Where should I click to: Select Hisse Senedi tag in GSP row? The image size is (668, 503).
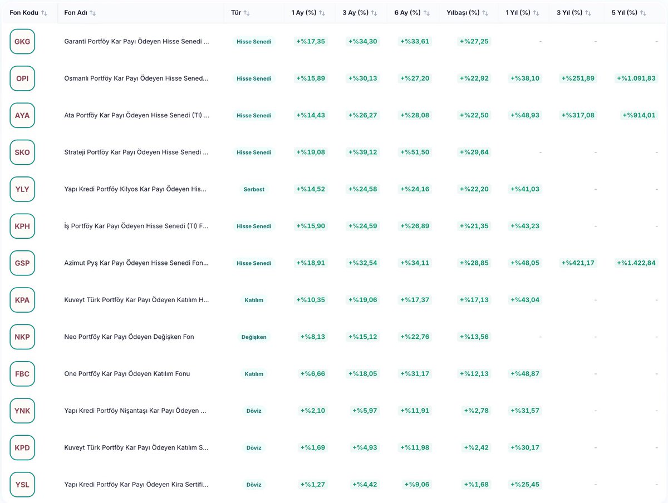pos(254,263)
